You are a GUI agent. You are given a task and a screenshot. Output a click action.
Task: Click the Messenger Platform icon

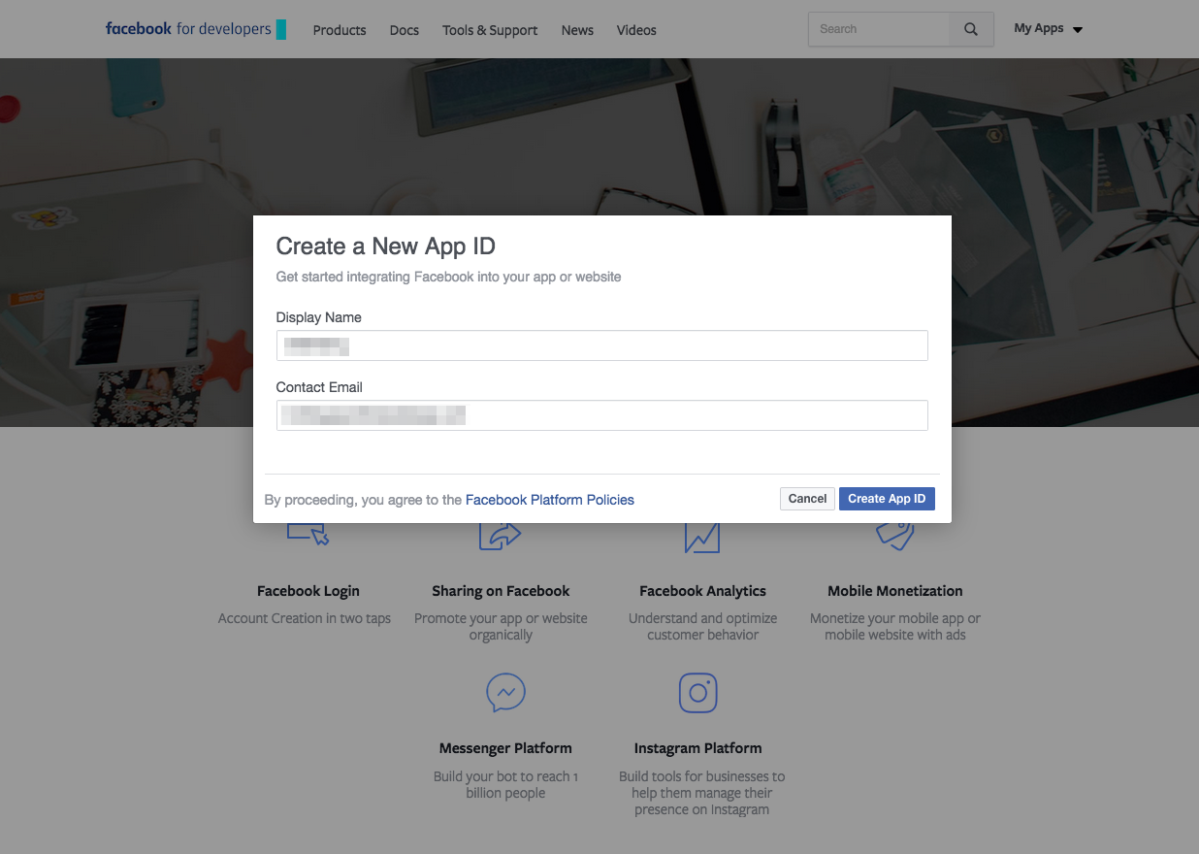click(505, 693)
